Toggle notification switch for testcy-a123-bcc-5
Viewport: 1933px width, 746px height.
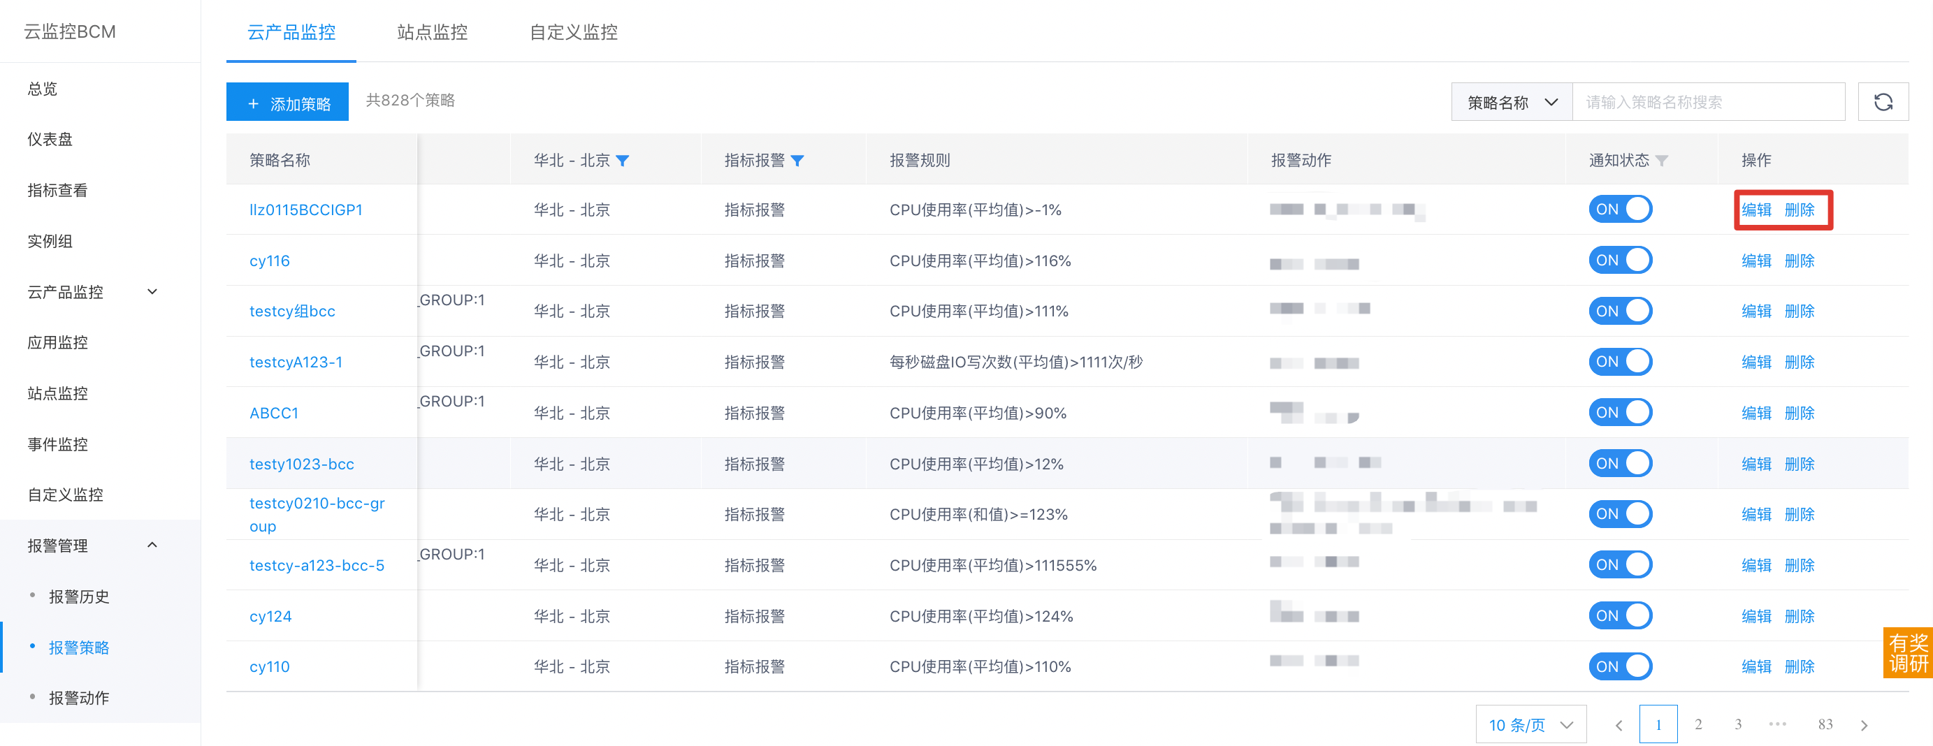[1620, 564]
